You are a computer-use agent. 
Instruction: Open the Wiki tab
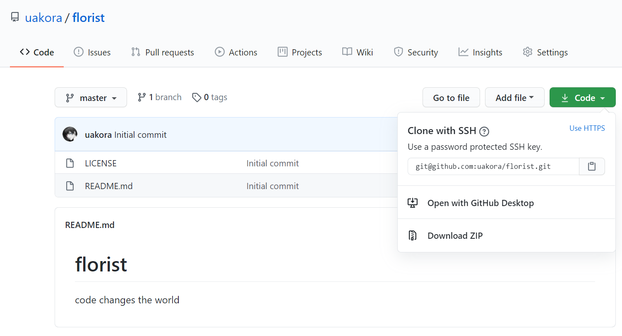click(358, 52)
